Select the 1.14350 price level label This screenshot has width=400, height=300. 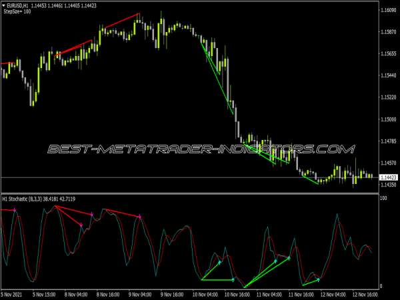(x=389, y=185)
